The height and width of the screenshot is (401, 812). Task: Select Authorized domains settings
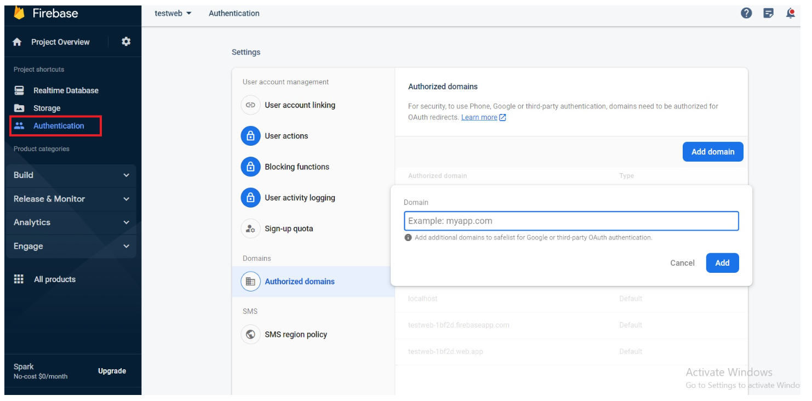point(313,282)
